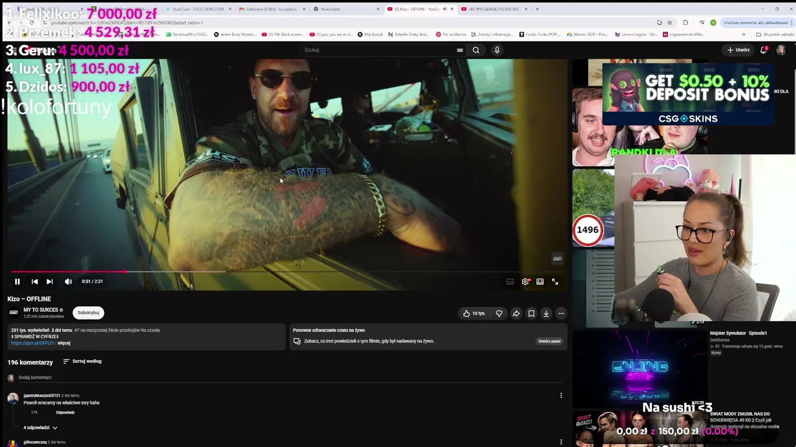Open the Lenovo Legion bookmark

coord(637,35)
